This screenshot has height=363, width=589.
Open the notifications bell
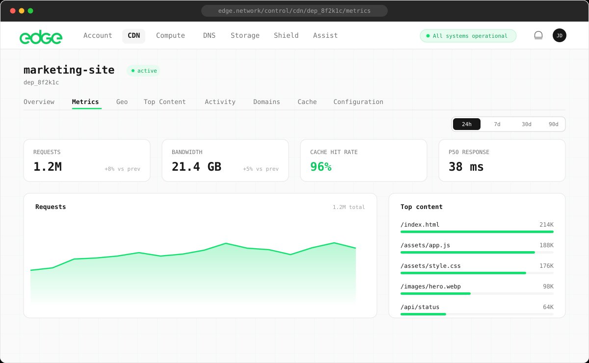click(538, 35)
